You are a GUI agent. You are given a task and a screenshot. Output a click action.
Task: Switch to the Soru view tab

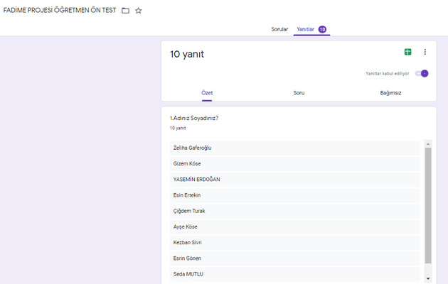pos(299,93)
